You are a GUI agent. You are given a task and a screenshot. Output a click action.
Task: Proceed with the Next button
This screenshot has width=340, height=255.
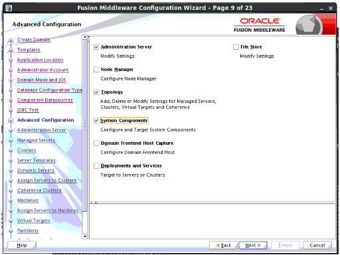pyautogui.click(x=253, y=245)
